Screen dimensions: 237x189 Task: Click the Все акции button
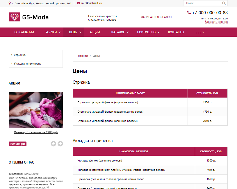click(x=17, y=144)
